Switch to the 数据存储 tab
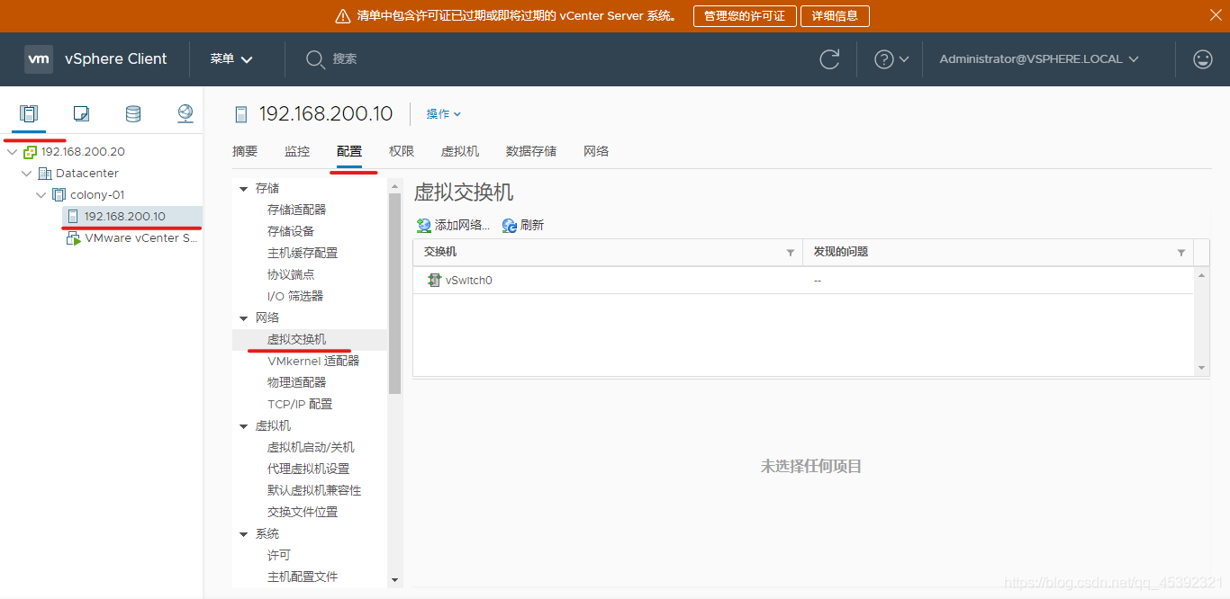 [531, 151]
